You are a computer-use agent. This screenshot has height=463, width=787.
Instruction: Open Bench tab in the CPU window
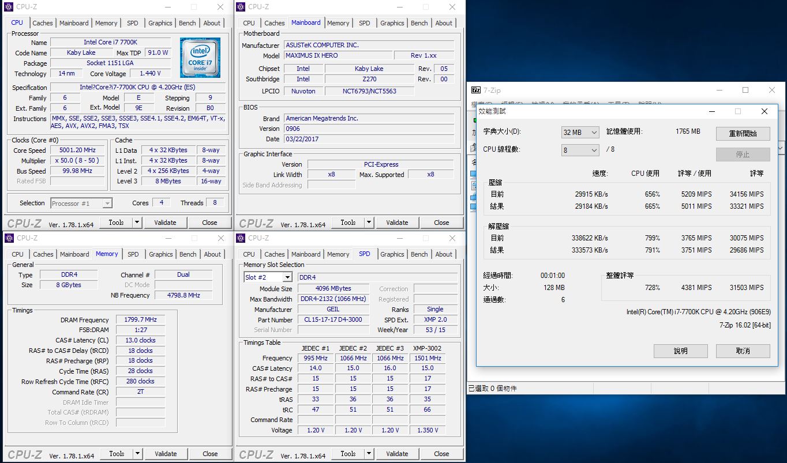(x=188, y=23)
